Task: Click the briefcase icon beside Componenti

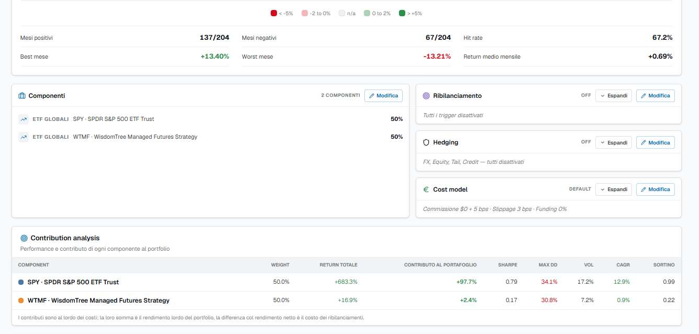Action: [x=22, y=96]
